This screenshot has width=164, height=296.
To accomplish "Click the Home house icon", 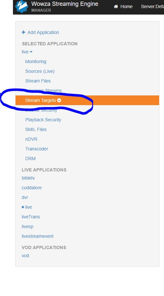I will pyautogui.click(x=116, y=6).
